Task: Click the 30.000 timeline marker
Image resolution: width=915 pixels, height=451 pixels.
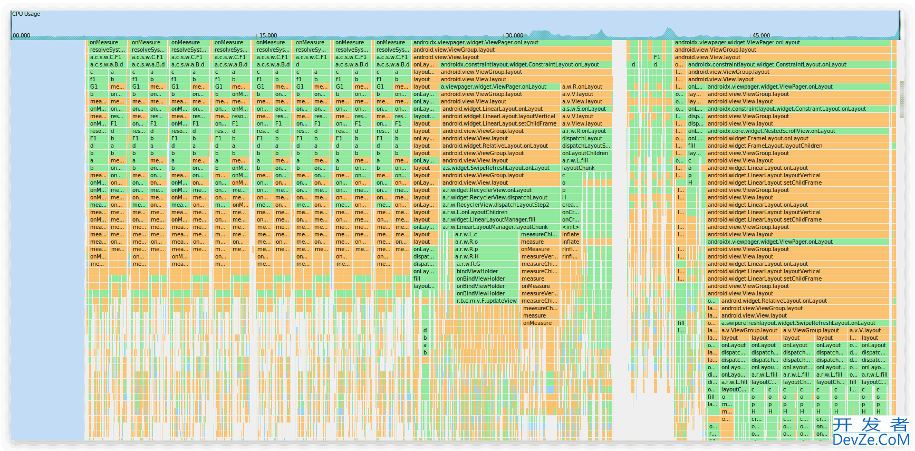Action: pos(515,35)
